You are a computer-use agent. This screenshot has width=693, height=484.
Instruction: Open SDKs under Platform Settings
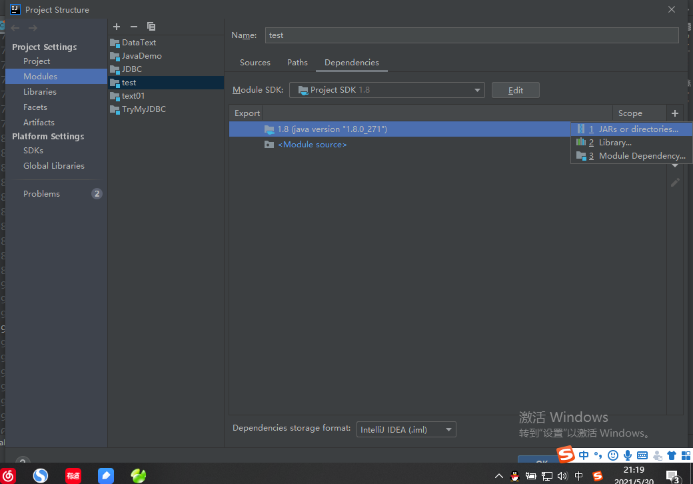tap(33, 150)
